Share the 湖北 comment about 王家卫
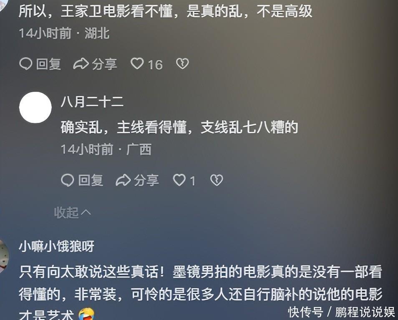Image resolution: width=398 pixels, height=320 pixels. tap(95, 63)
